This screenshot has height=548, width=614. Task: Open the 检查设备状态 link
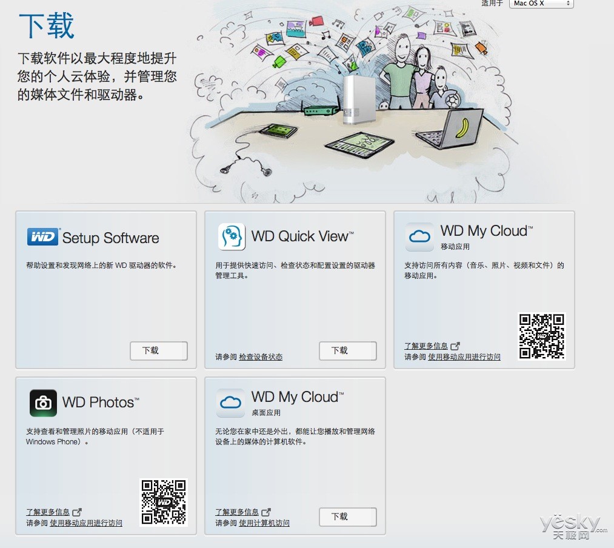pos(261,357)
